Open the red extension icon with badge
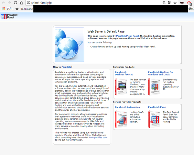Viewport: 194px width, 155px height. pyautogui.click(x=189, y=3)
